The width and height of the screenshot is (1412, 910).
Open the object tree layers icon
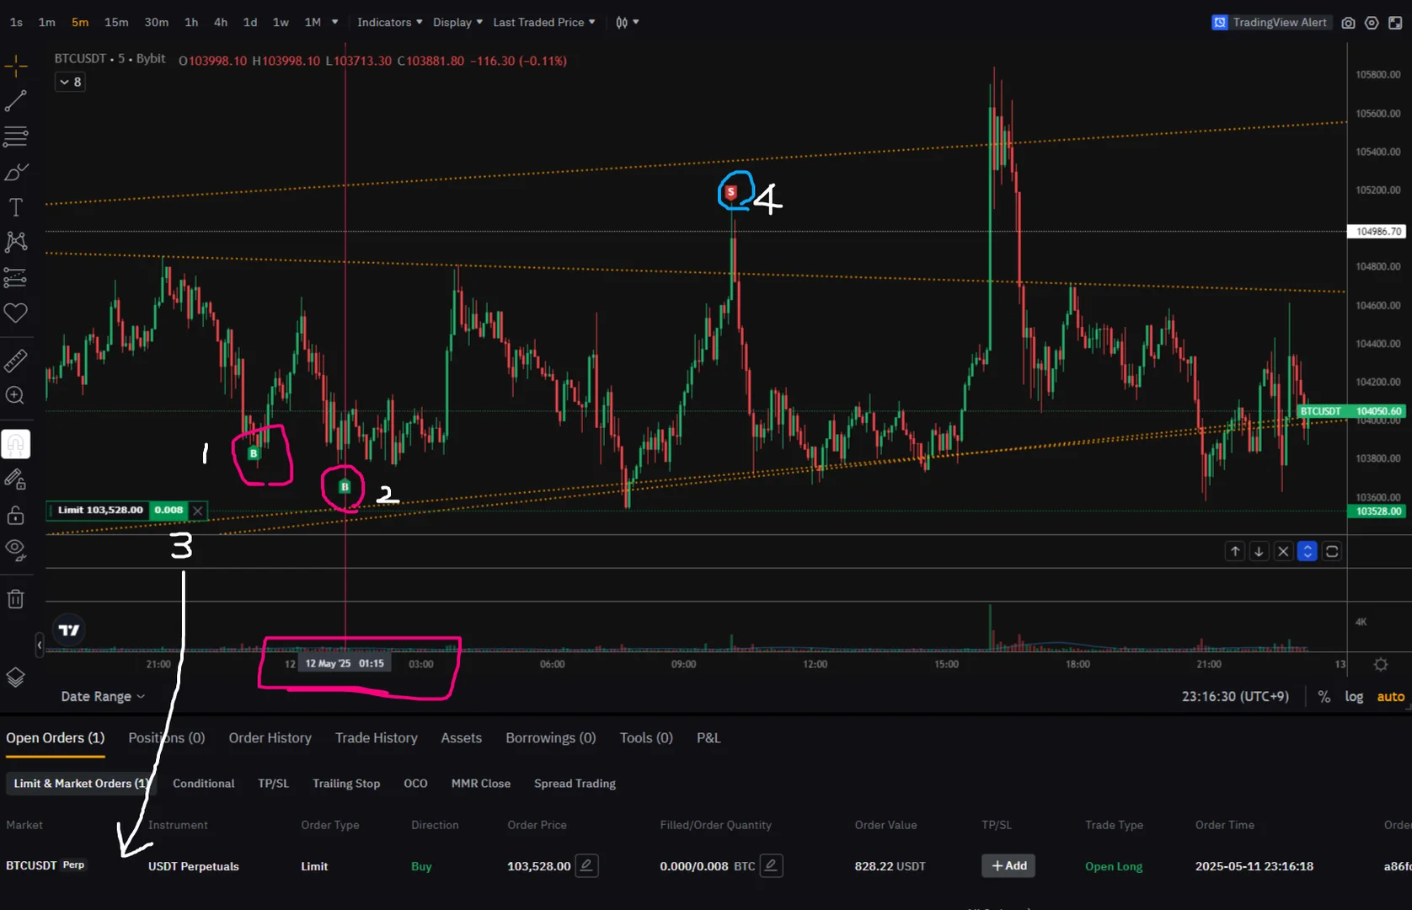pos(16,677)
